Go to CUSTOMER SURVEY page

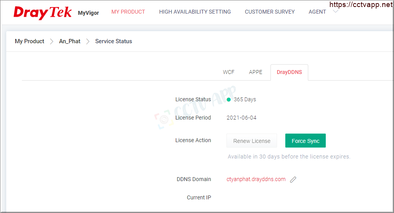(270, 12)
